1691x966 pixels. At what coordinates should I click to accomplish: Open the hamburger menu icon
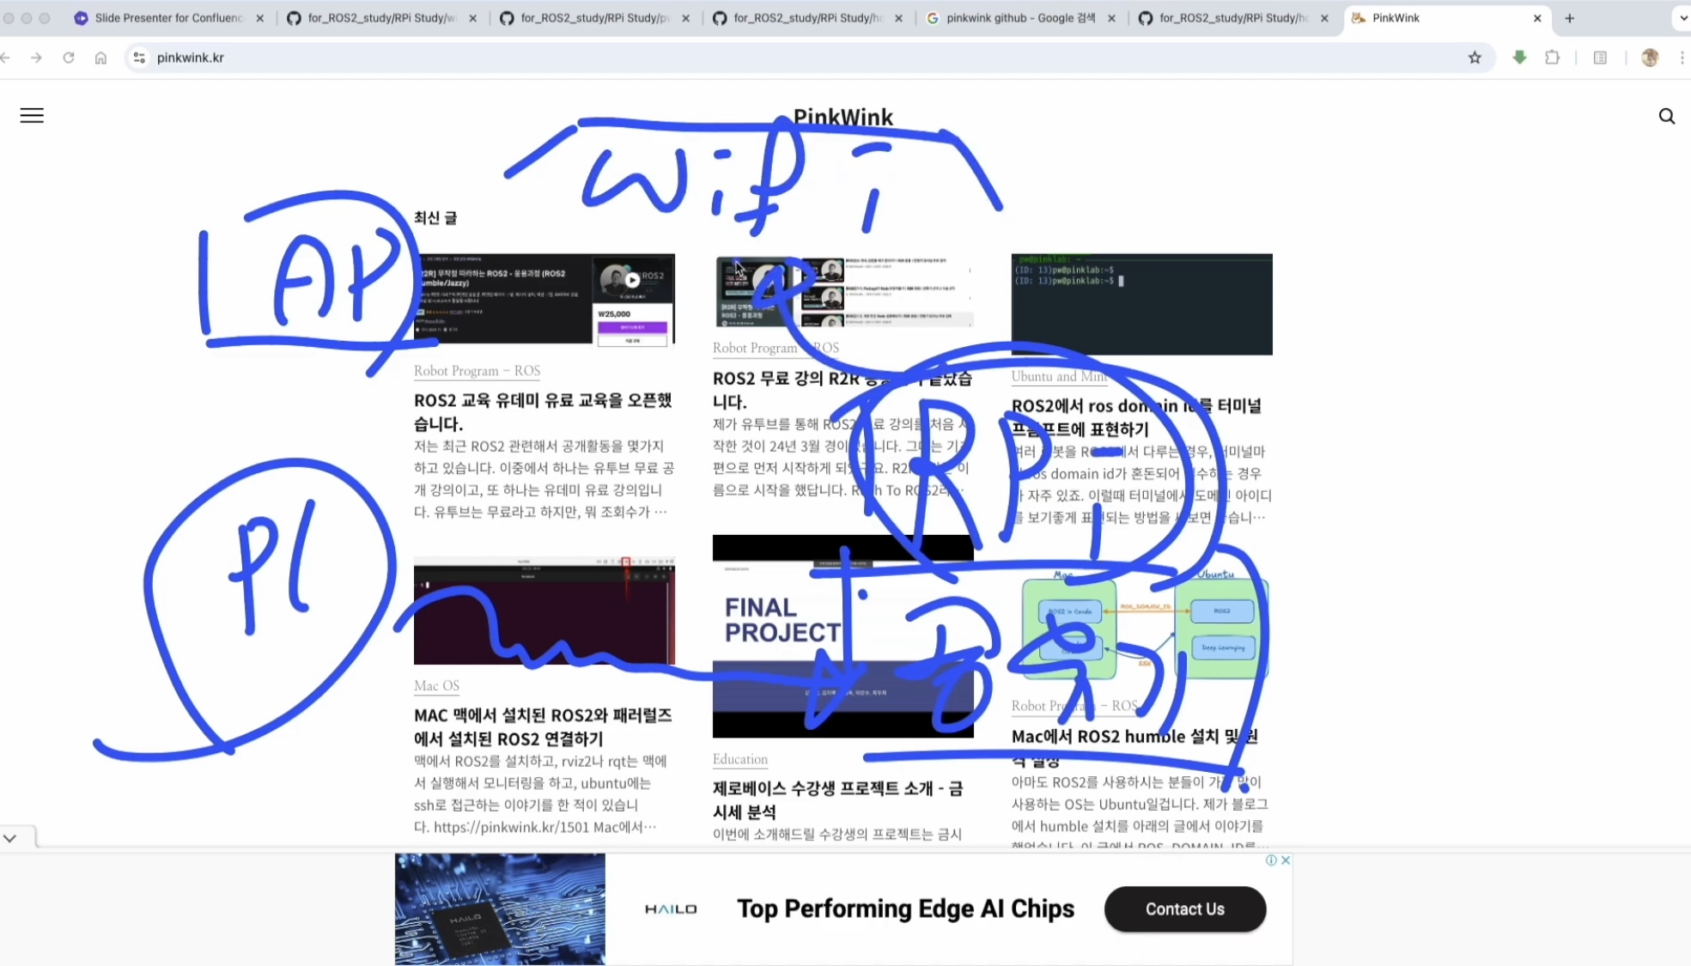[32, 116]
